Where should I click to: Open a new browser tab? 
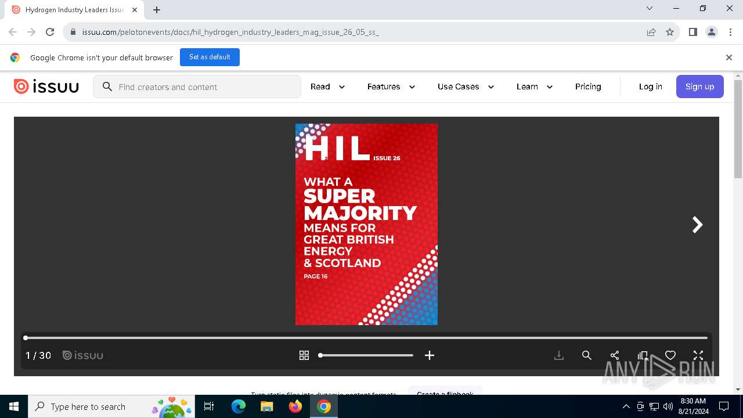point(157,9)
